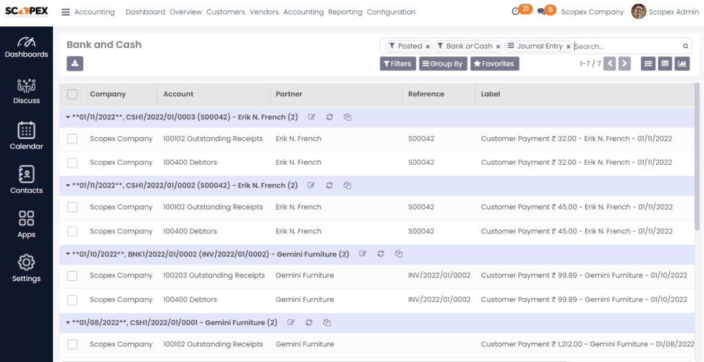This screenshot has height=362, width=704.
Task: Click edit icon on CSH1/2022/01/0002 group
Action: (311, 185)
